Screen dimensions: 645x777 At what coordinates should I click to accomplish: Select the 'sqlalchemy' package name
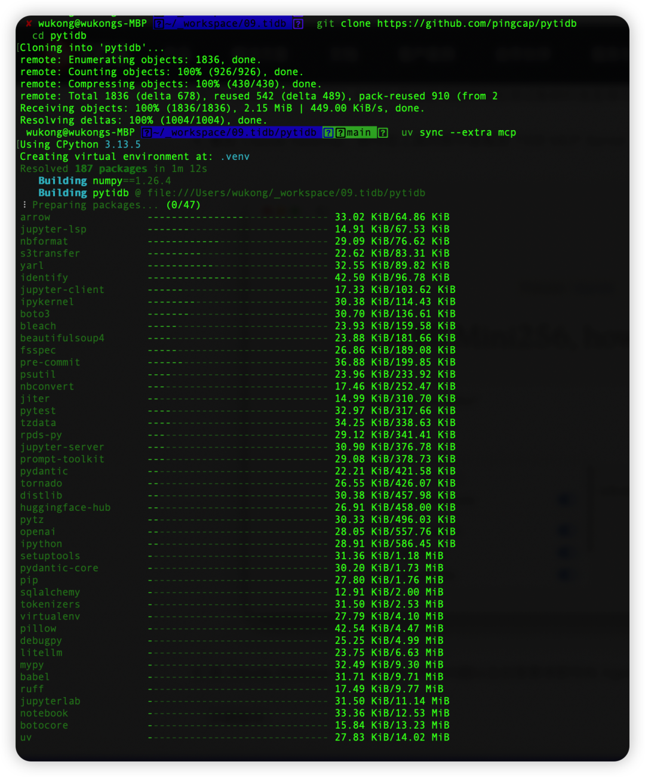pyautogui.click(x=50, y=592)
